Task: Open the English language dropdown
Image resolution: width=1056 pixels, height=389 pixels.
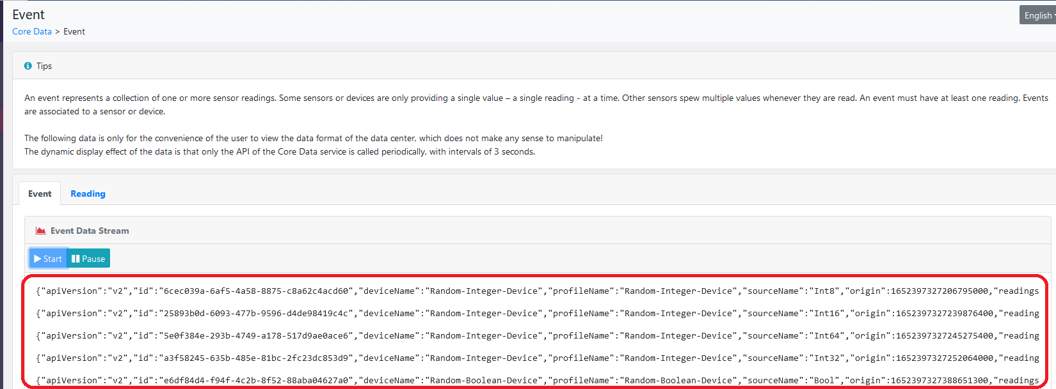Action: tap(1038, 15)
